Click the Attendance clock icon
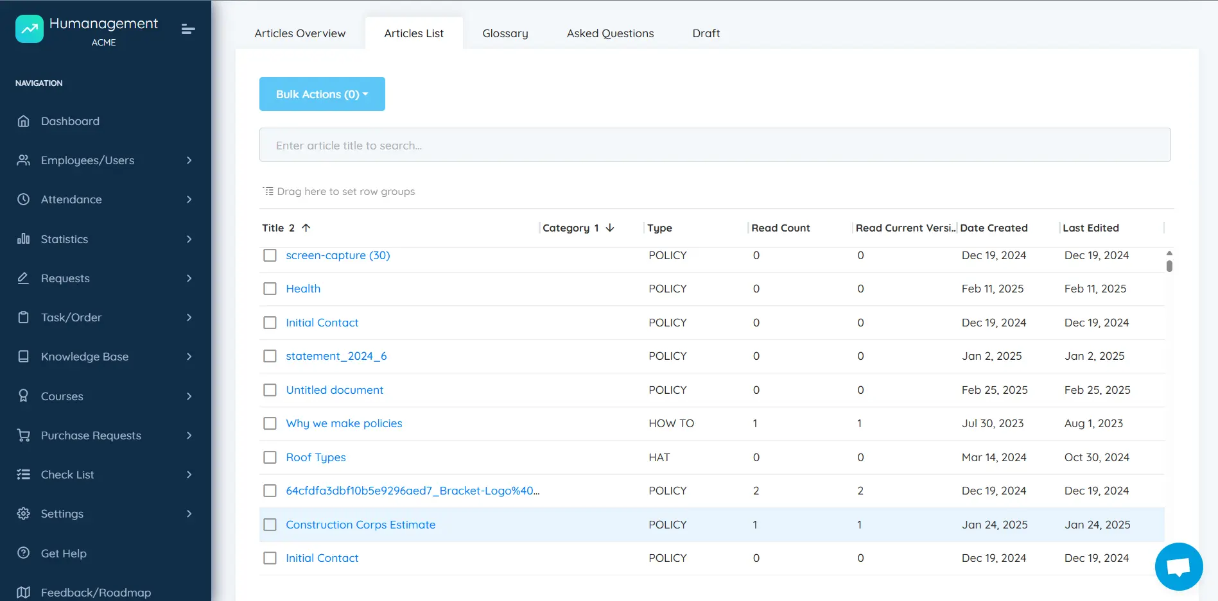This screenshot has width=1218, height=601. (24, 199)
